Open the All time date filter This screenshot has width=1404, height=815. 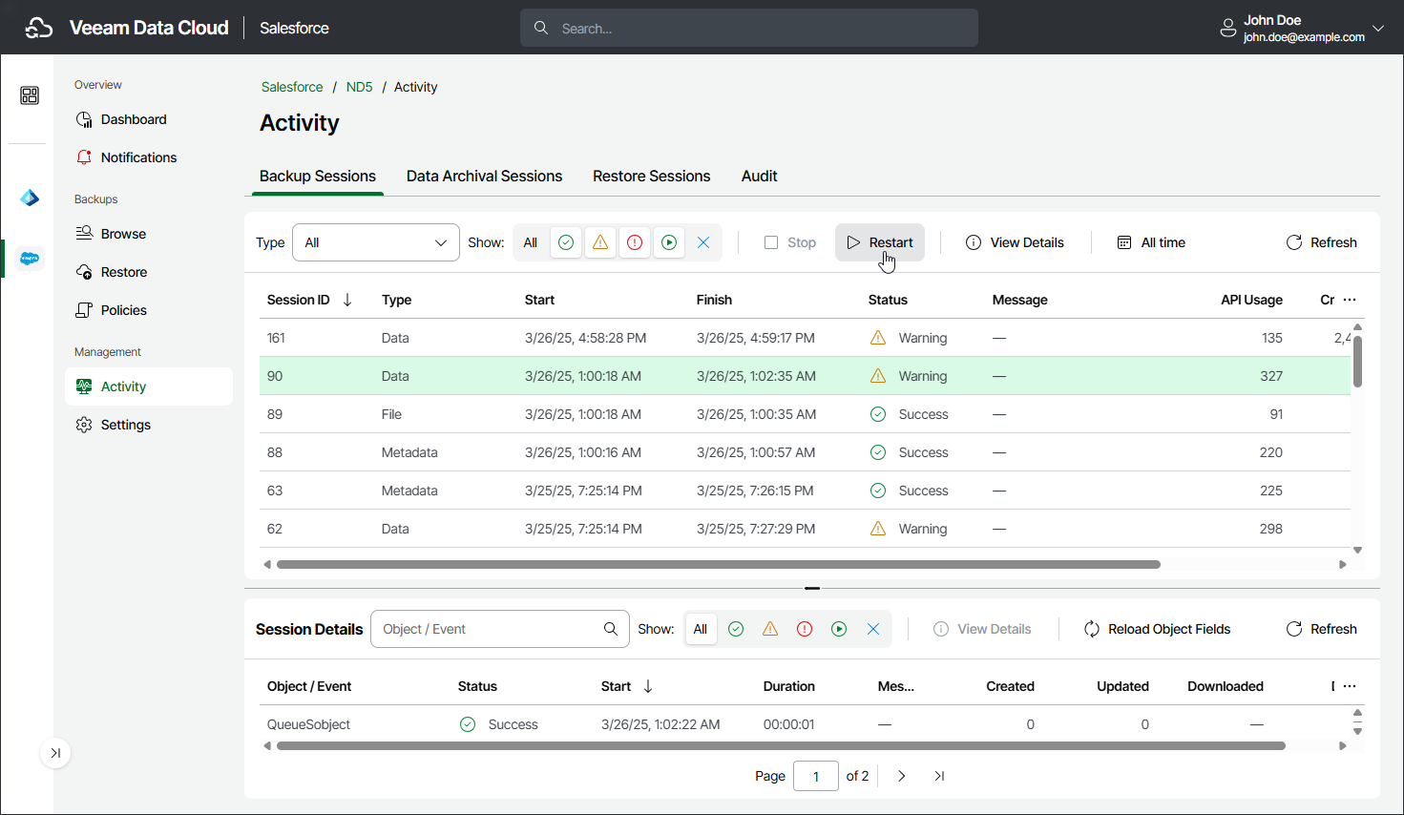point(1151,242)
